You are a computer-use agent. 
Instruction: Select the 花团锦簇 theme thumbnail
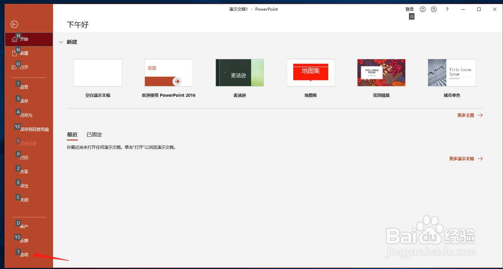(381, 73)
